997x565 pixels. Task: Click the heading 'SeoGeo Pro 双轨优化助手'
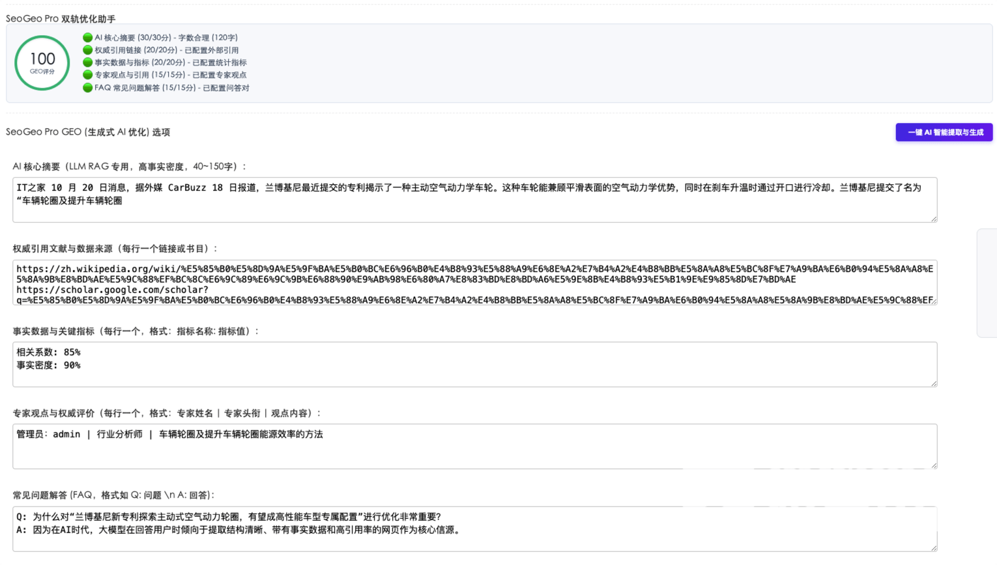[61, 19]
